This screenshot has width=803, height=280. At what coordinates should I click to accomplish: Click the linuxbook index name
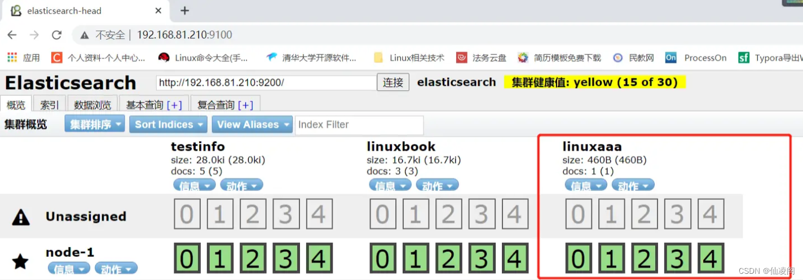click(401, 147)
